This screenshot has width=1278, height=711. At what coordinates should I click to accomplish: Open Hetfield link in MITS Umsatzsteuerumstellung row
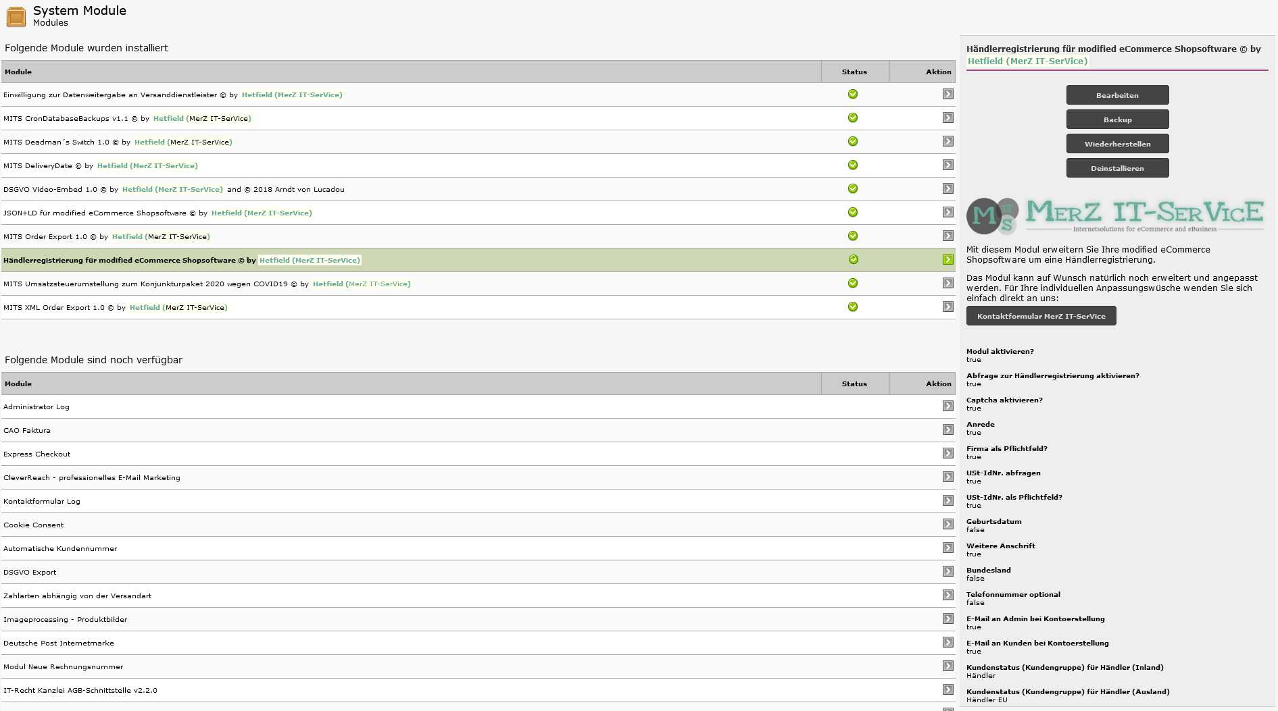click(362, 284)
